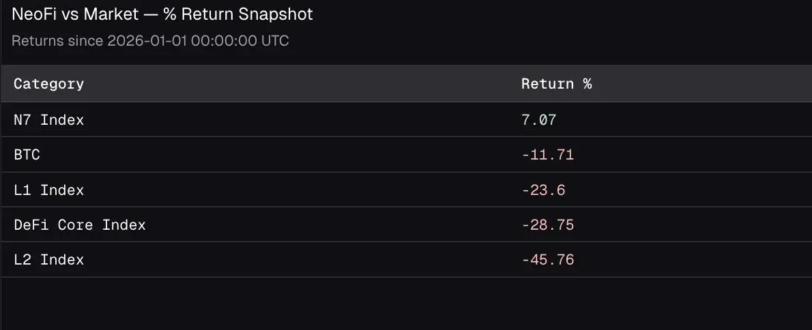Screen dimensions: 812x330
Task: Click the 'Returns since' subtitle text
Action: (58, 41)
